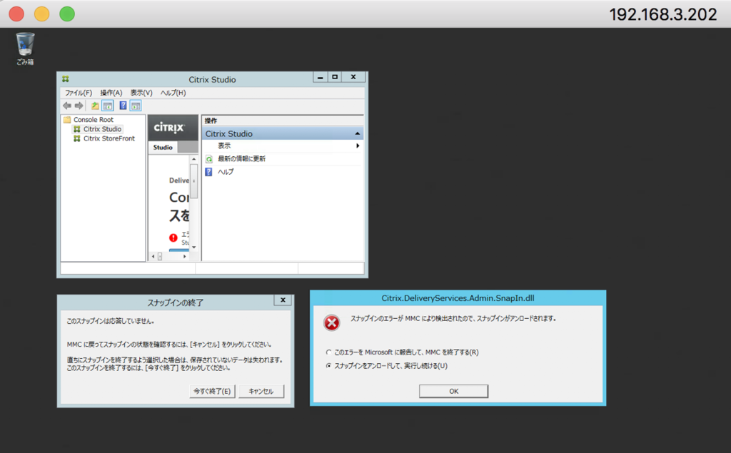731x453 pixels.
Task: Click the vertical scrollbar up arrow in Studio pane
Action: click(x=194, y=159)
